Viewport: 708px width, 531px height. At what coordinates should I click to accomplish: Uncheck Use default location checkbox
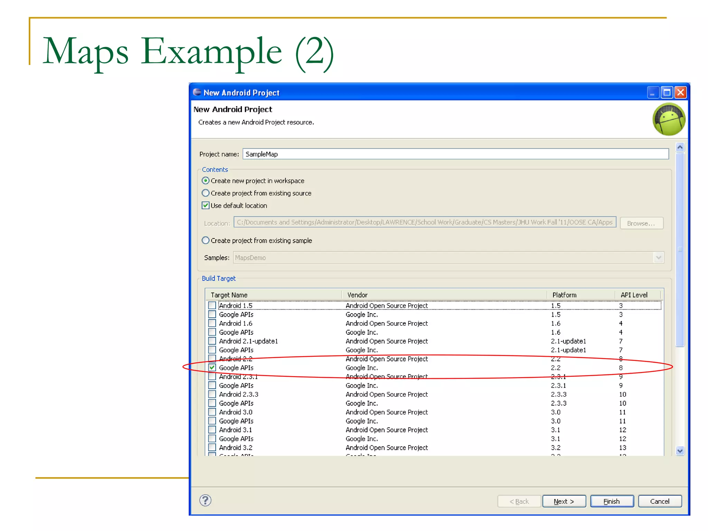point(206,205)
